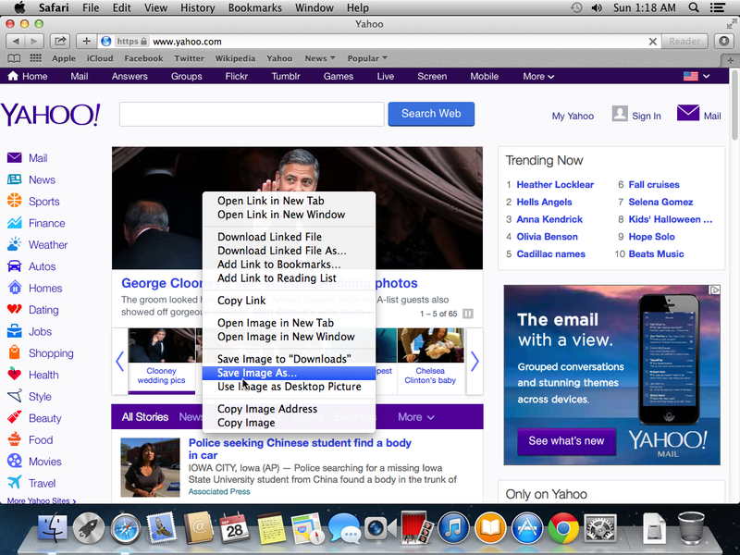Screen dimensions: 740x555
Task: Open Finder from the Dock
Action: click(x=53, y=527)
